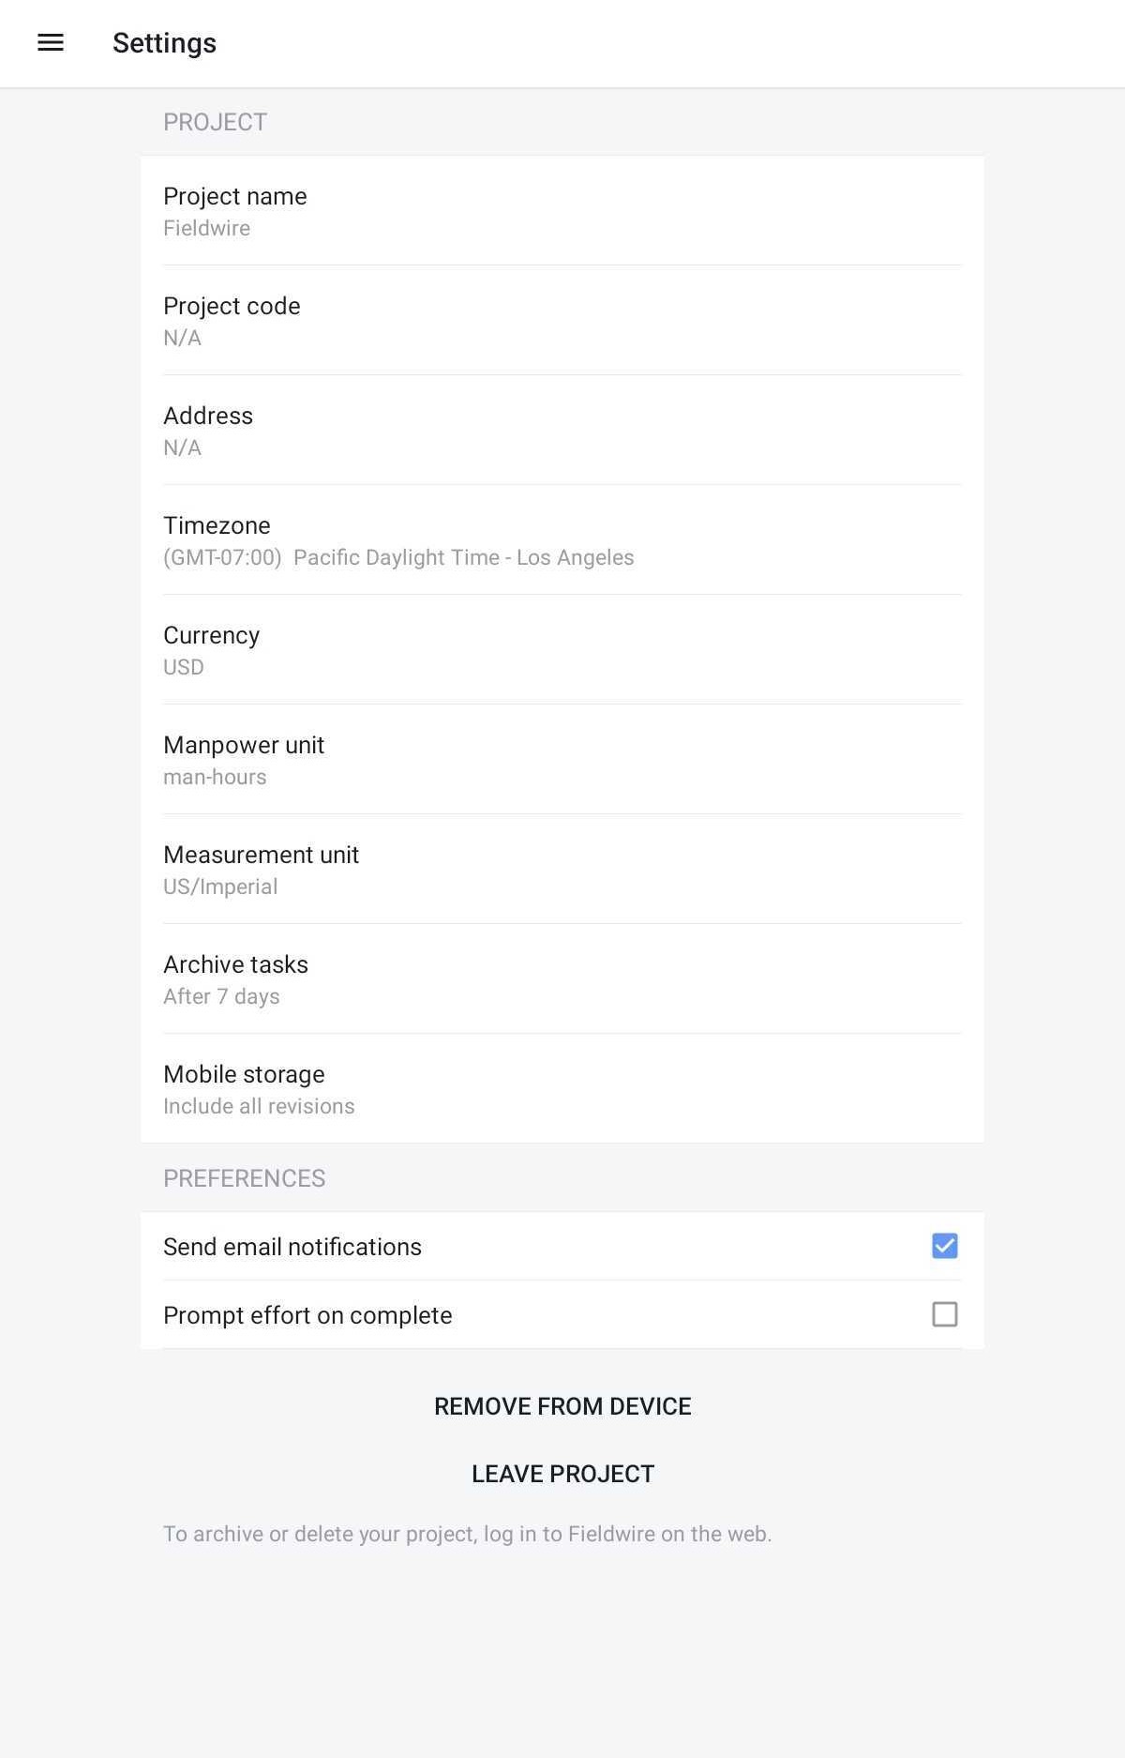Viewport: 1125px width, 1758px height.
Task: Edit the Project name Fieldwire
Action: [x=562, y=211]
